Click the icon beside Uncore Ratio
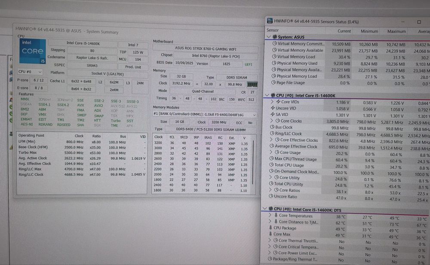This screenshot has width=430, height=265. (271, 196)
